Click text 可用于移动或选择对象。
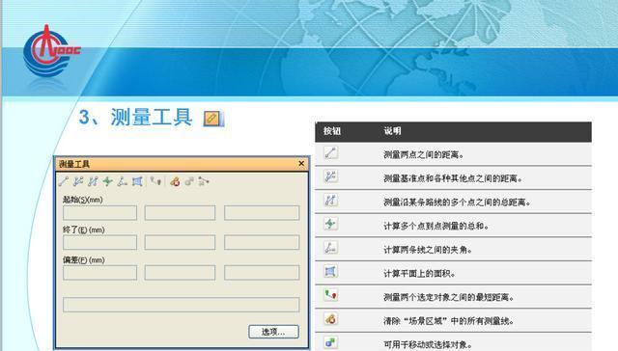 pos(428,344)
